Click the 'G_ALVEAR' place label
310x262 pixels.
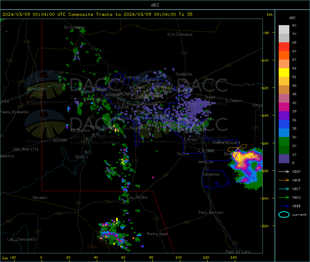[206, 151]
